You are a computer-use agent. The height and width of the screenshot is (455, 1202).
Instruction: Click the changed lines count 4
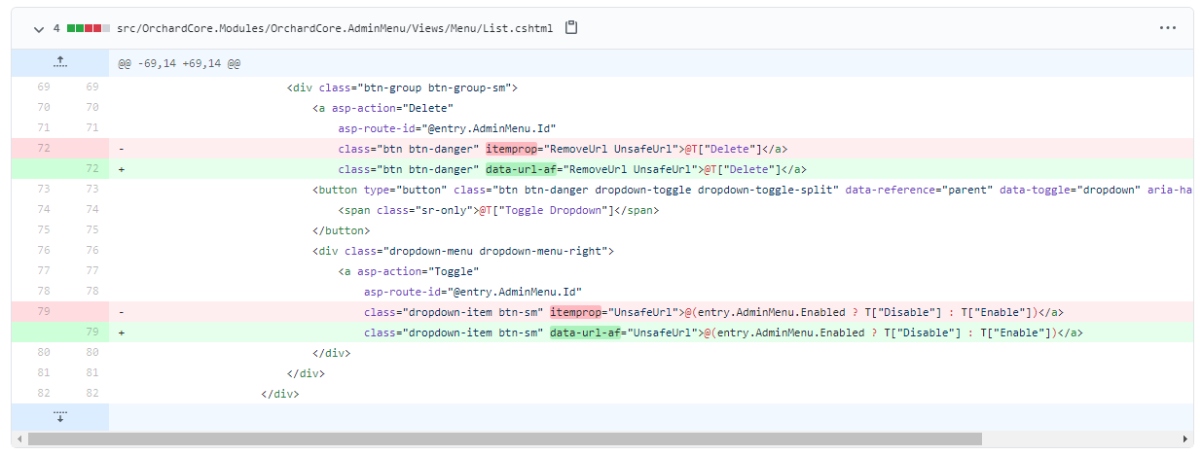[56, 28]
